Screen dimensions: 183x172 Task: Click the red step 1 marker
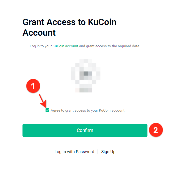click(x=33, y=86)
